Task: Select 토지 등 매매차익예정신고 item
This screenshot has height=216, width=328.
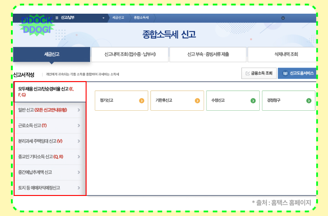Action: [50, 188]
